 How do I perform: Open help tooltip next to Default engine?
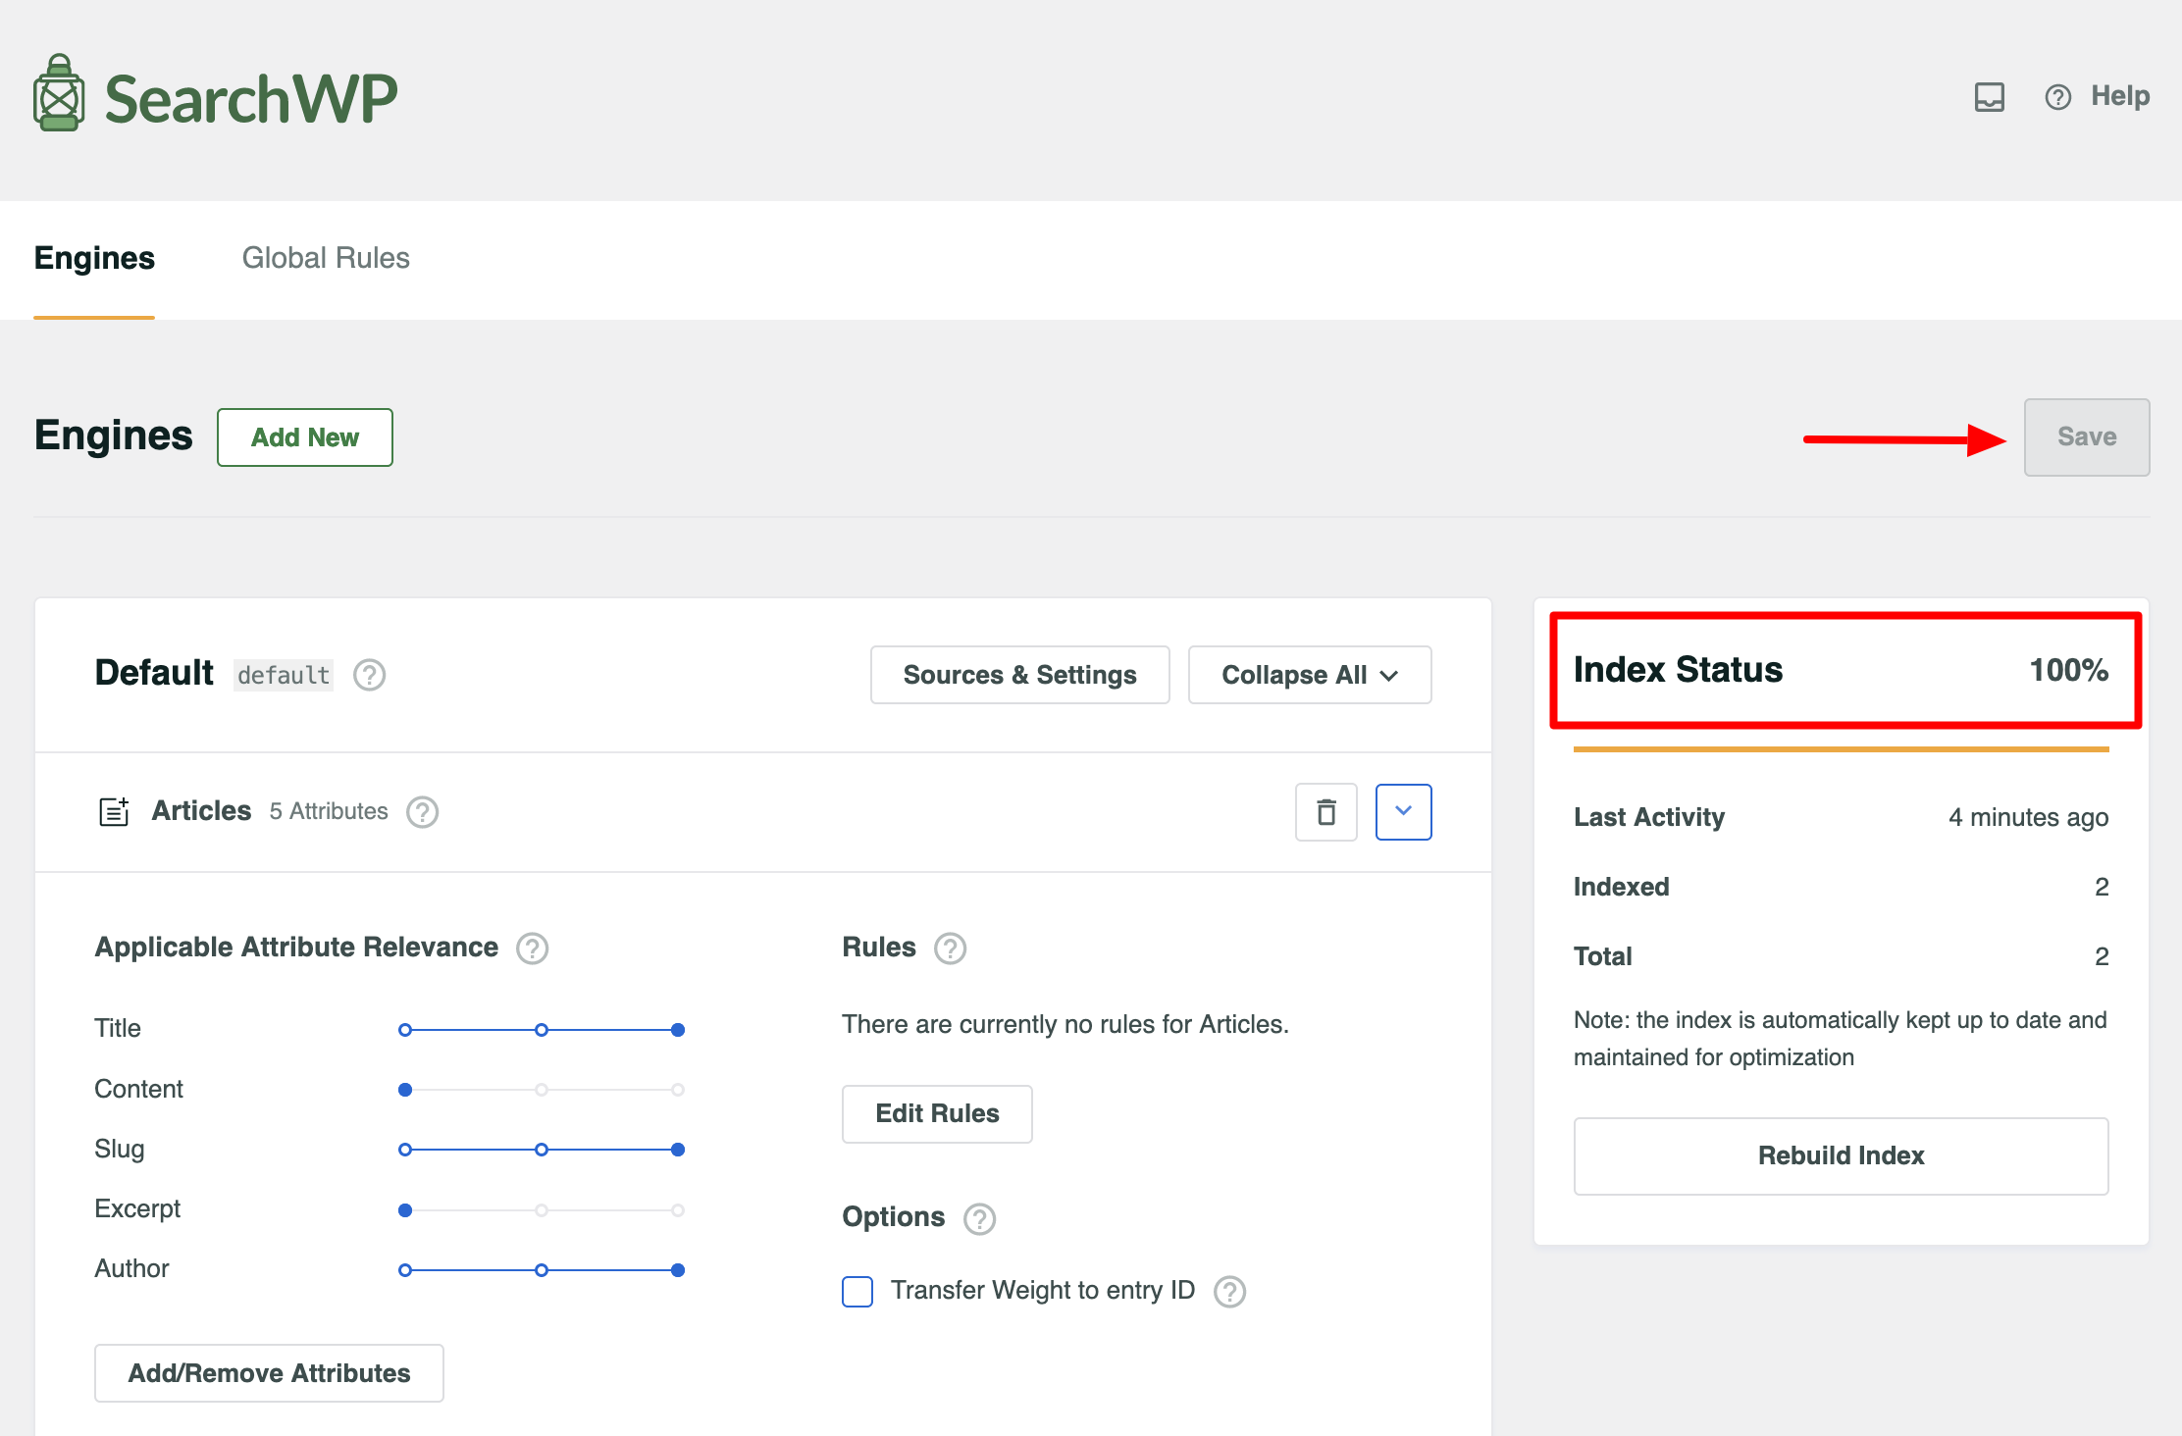click(369, 675)
